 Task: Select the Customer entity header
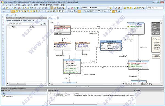point(62,26)
